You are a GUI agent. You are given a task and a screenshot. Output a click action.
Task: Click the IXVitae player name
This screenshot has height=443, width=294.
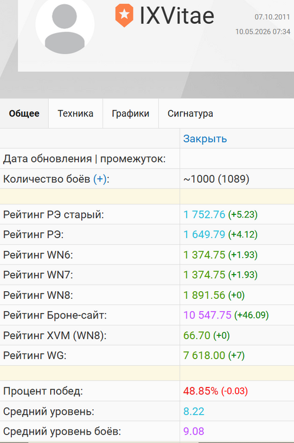pos(177,15)
